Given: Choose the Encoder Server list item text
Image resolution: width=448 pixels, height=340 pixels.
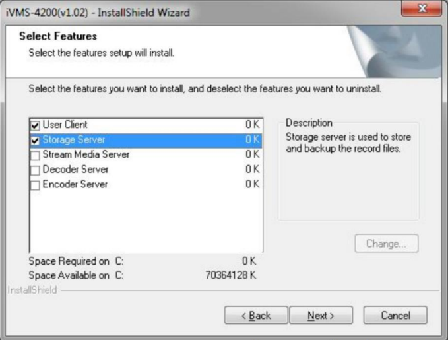Looking at the screenshot, I should tap(75, 184).
